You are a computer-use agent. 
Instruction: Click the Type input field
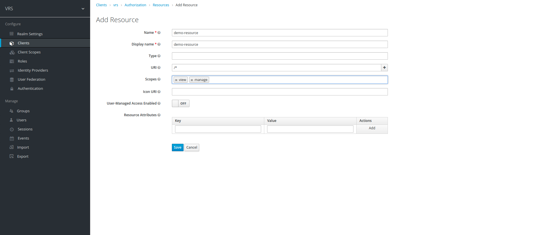[x=280, y=56]
